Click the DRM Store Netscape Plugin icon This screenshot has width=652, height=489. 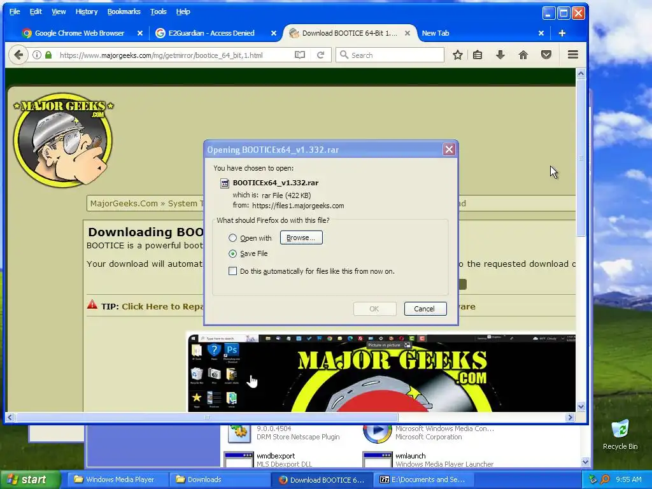coord(239,434)
